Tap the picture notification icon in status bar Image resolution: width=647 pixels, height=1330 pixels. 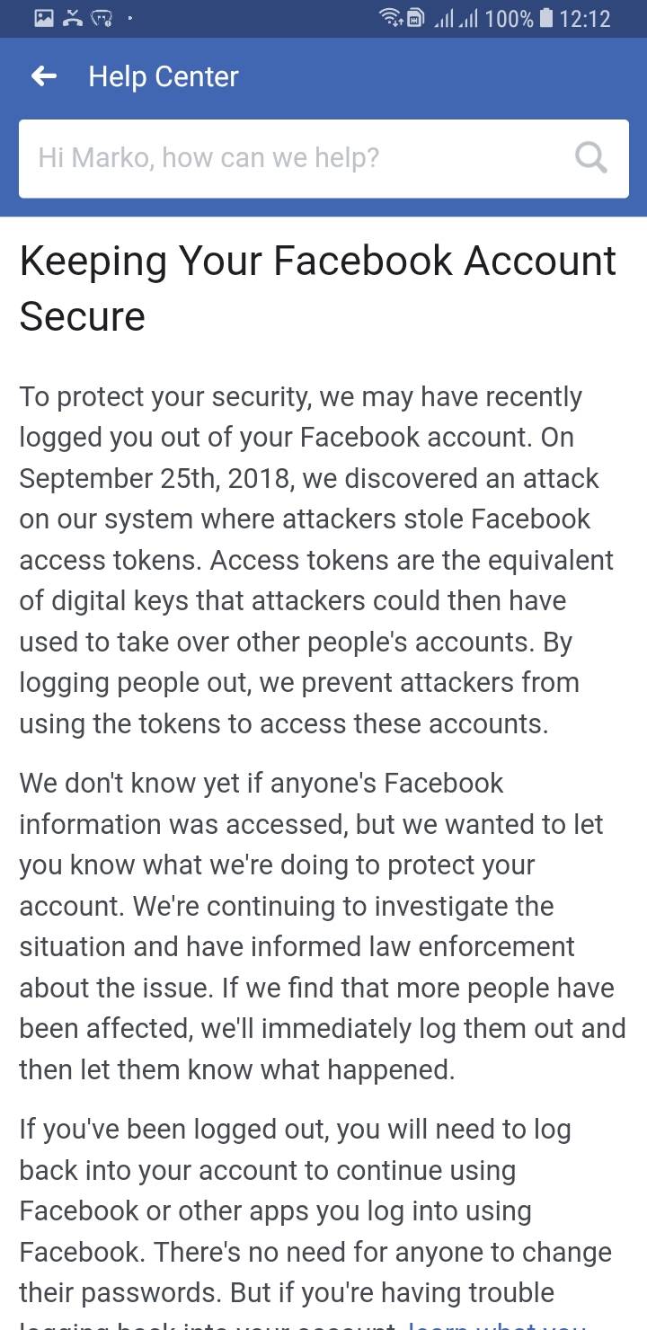[44, 18]
